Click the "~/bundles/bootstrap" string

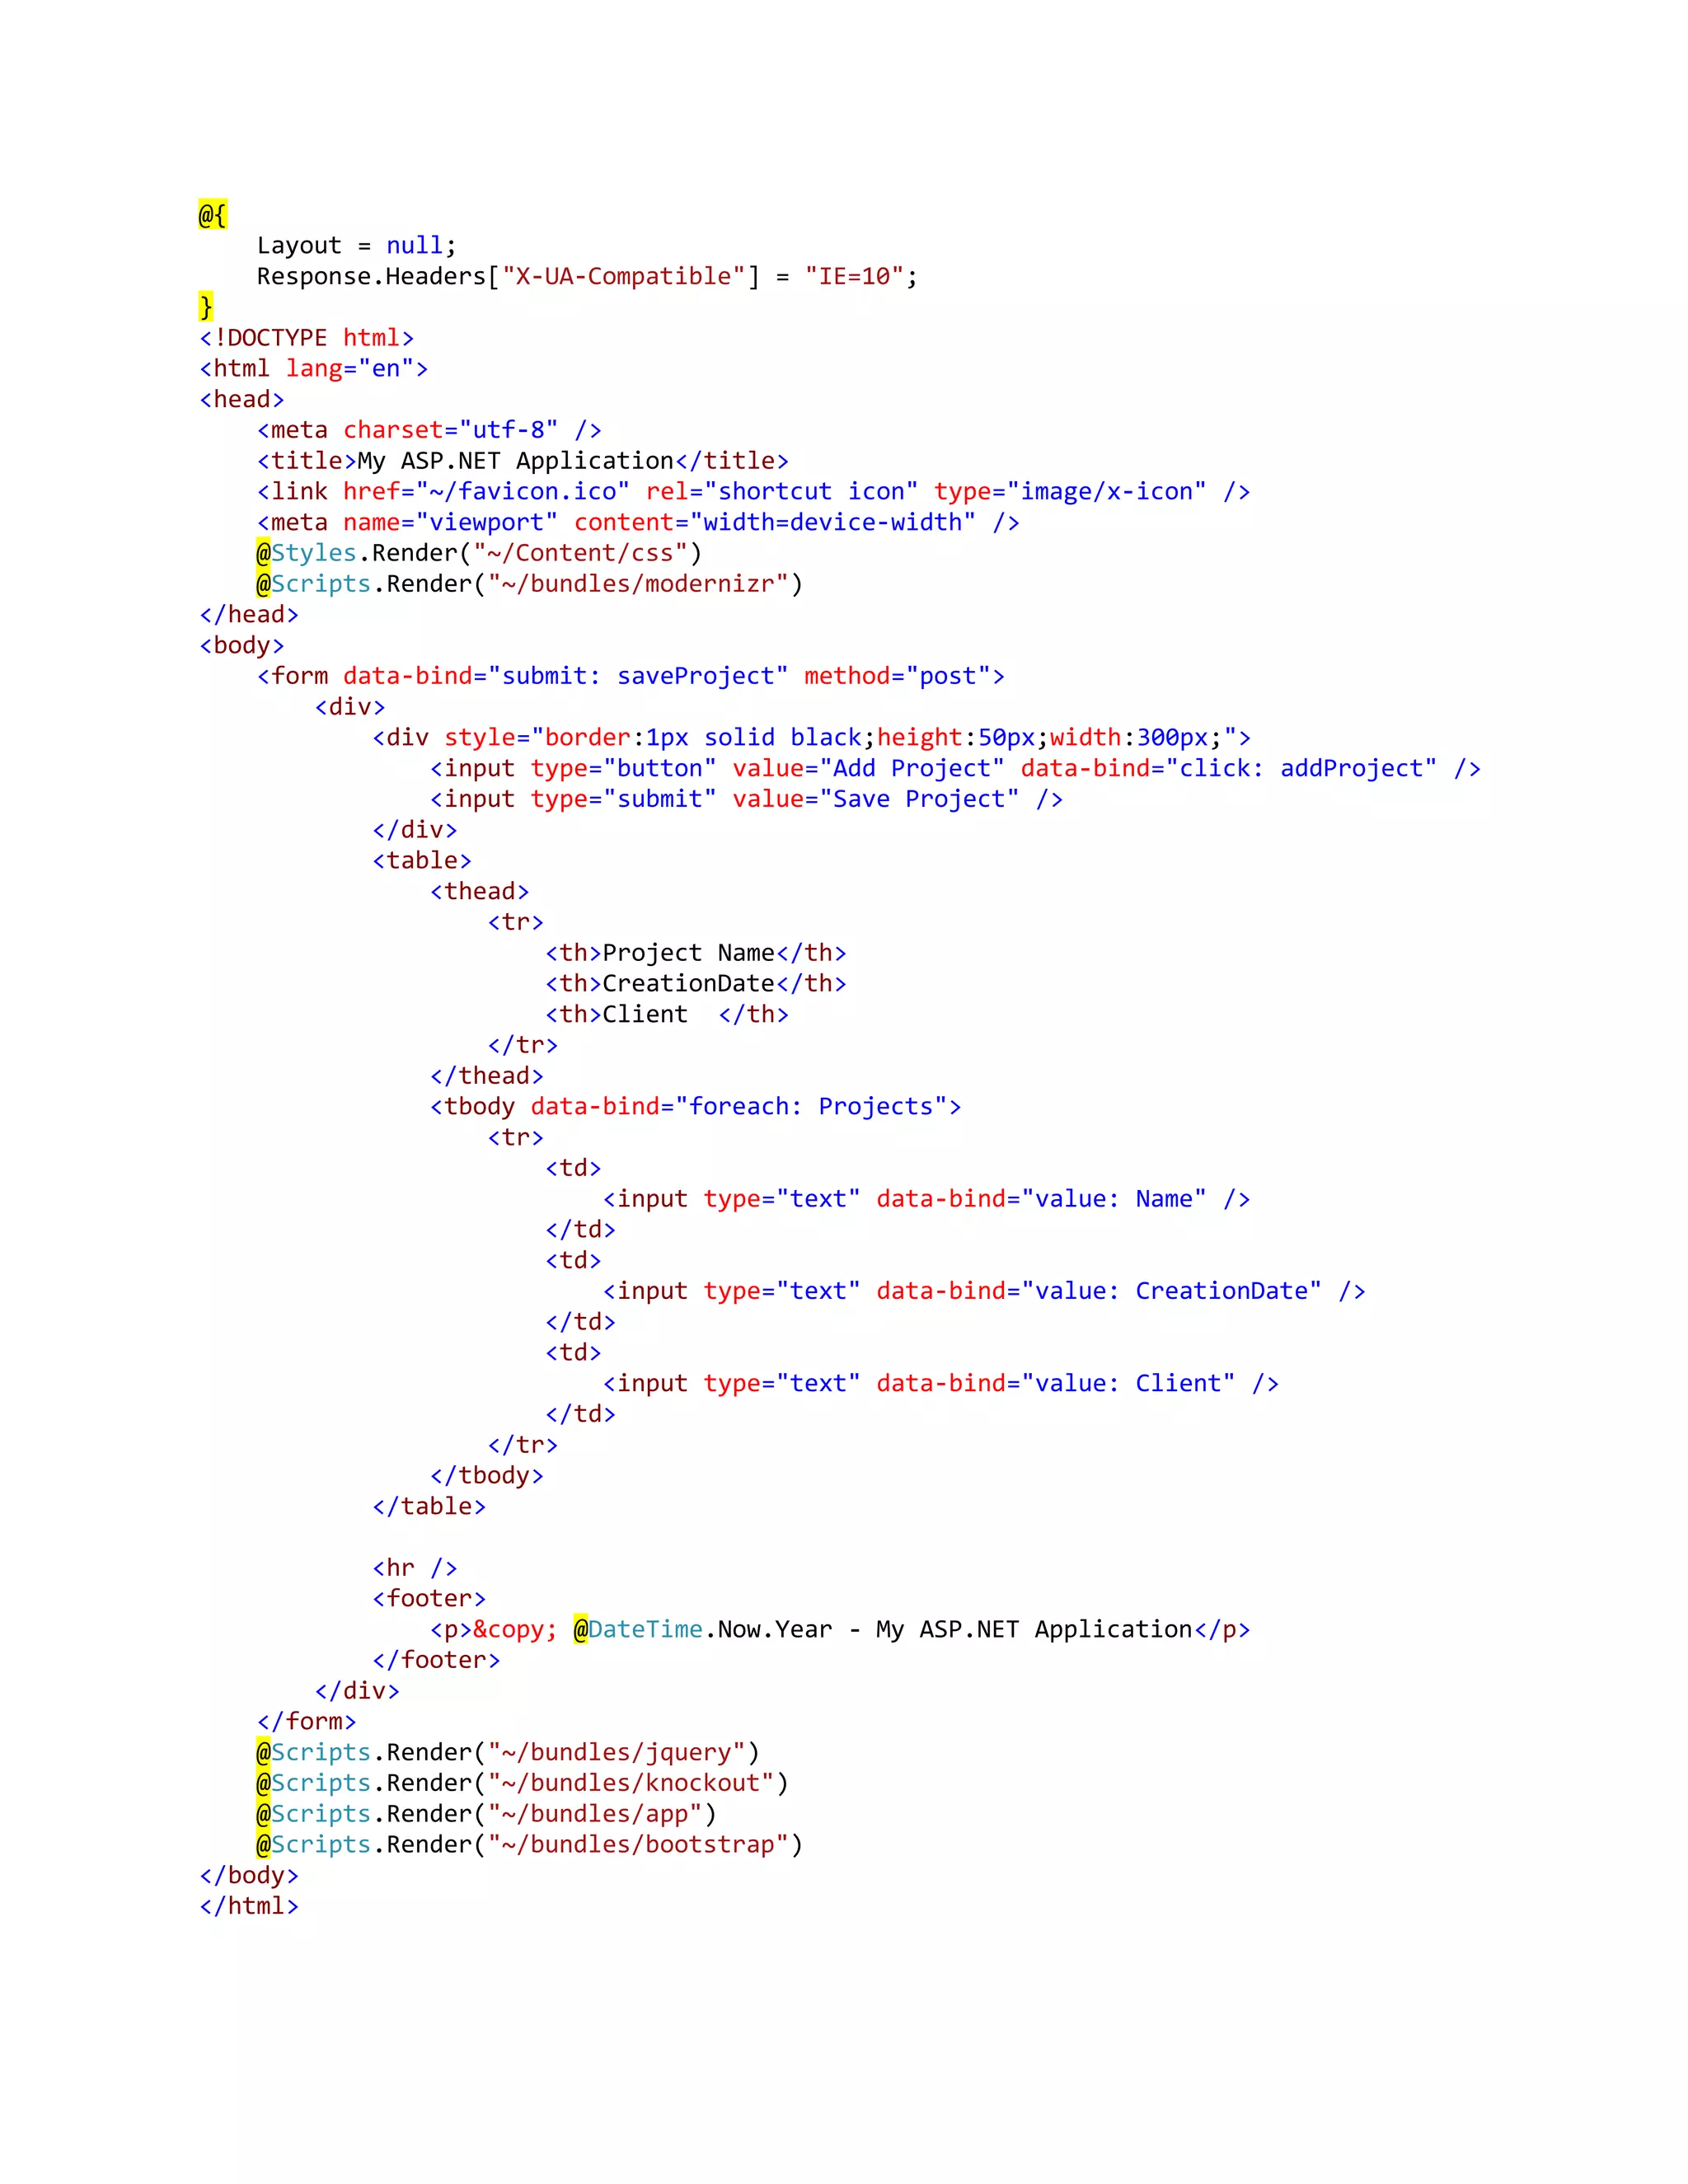[x=638, y=1844]
